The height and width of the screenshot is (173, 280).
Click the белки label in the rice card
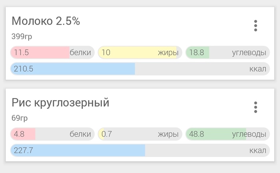click(80, 134)
